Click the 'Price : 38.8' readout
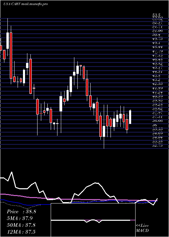The image size is (169, 237). [21, 212]
